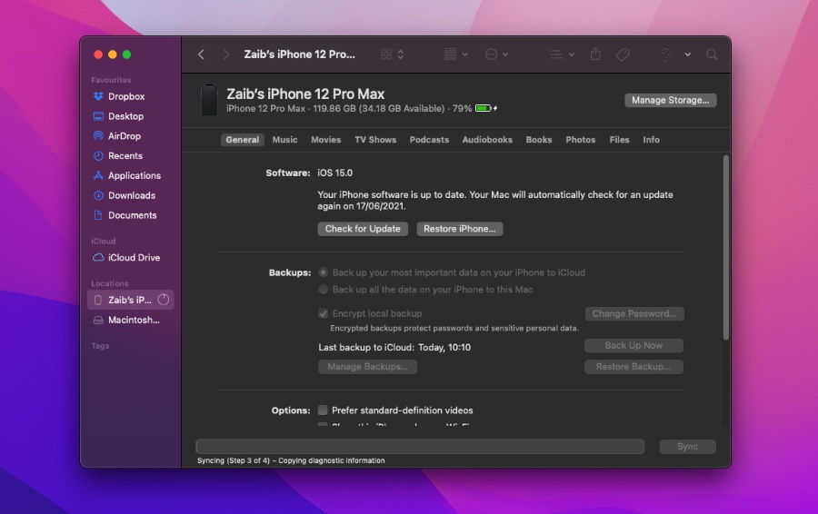Select Zaib's iPhone under Locations
This screenshot has width=818, height=514.
point(130,300)
